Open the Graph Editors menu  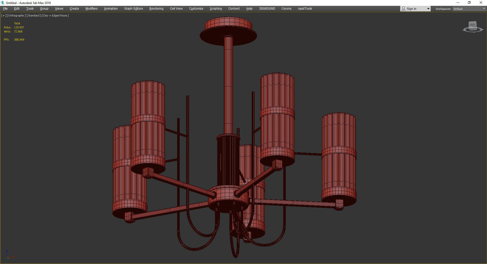point(133,9)
